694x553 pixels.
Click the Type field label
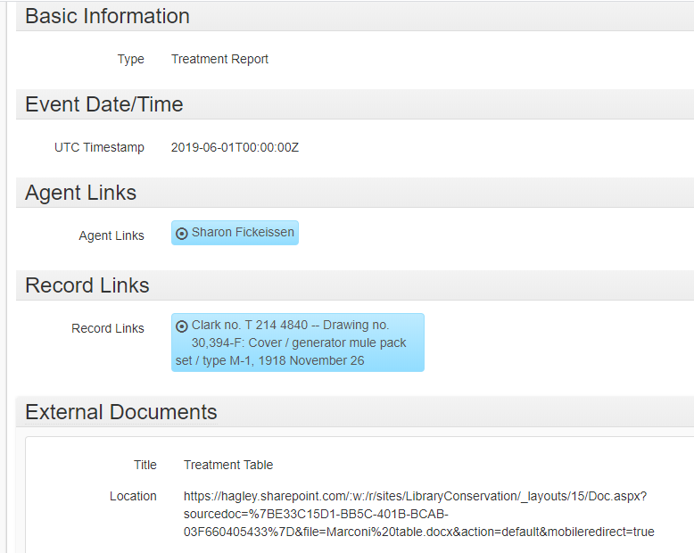(130, 59)
